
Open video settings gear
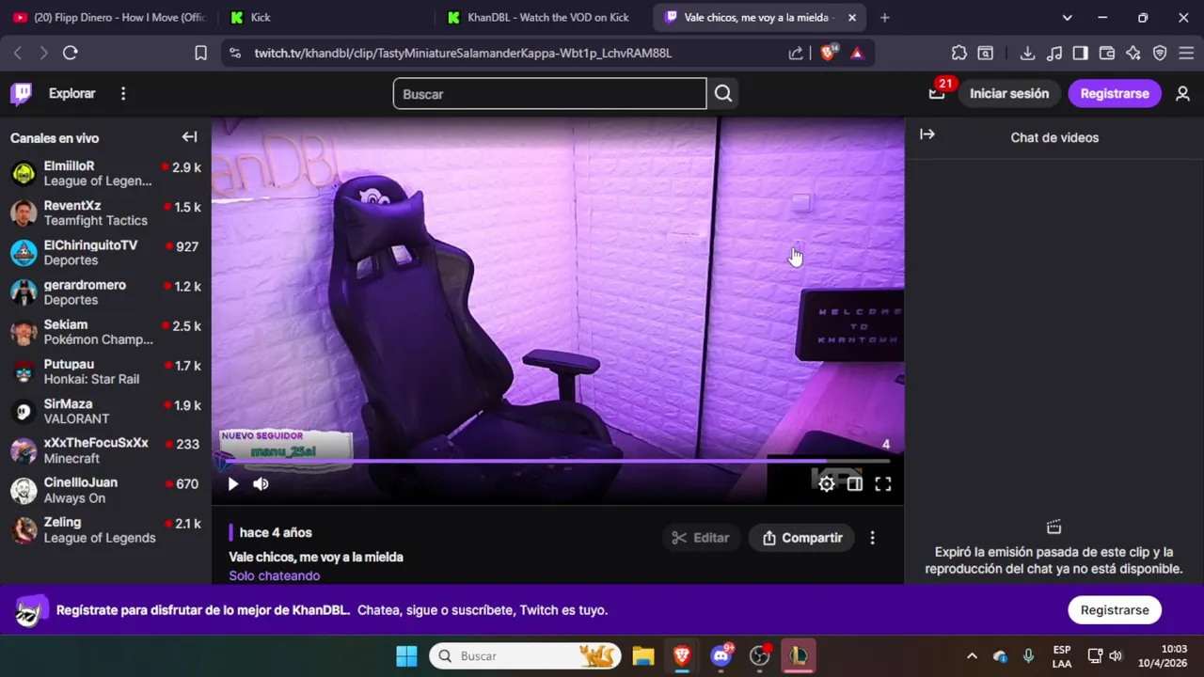pos(826,483)
